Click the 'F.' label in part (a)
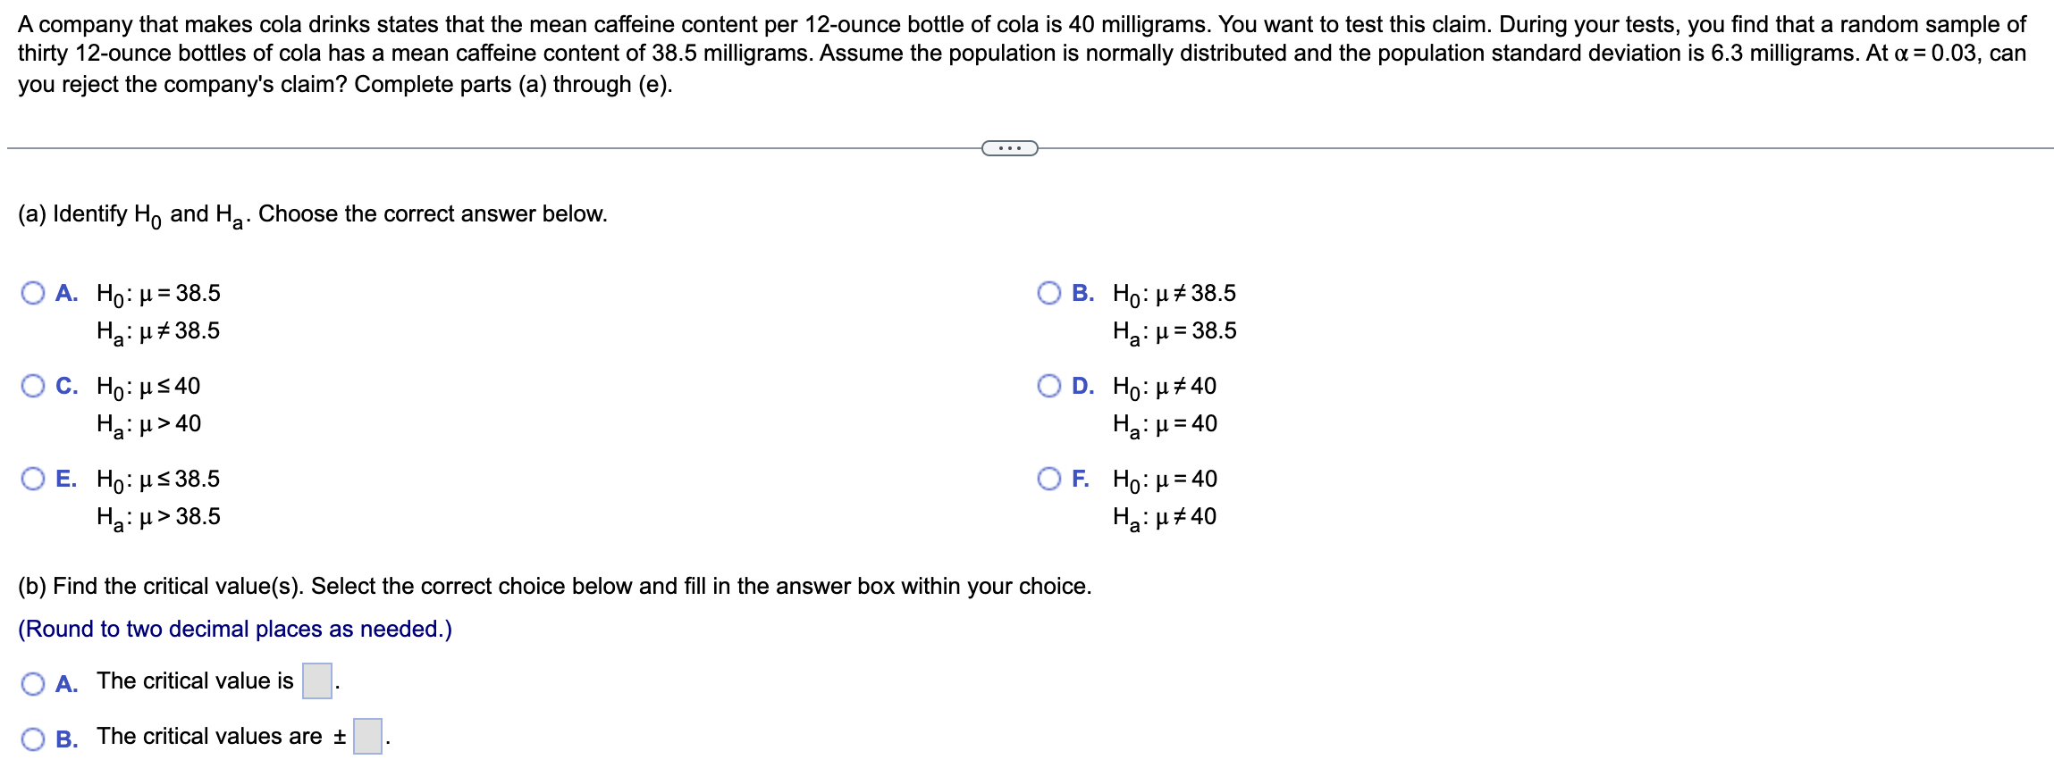2054x768 pixels. [x=1082, y=479]
